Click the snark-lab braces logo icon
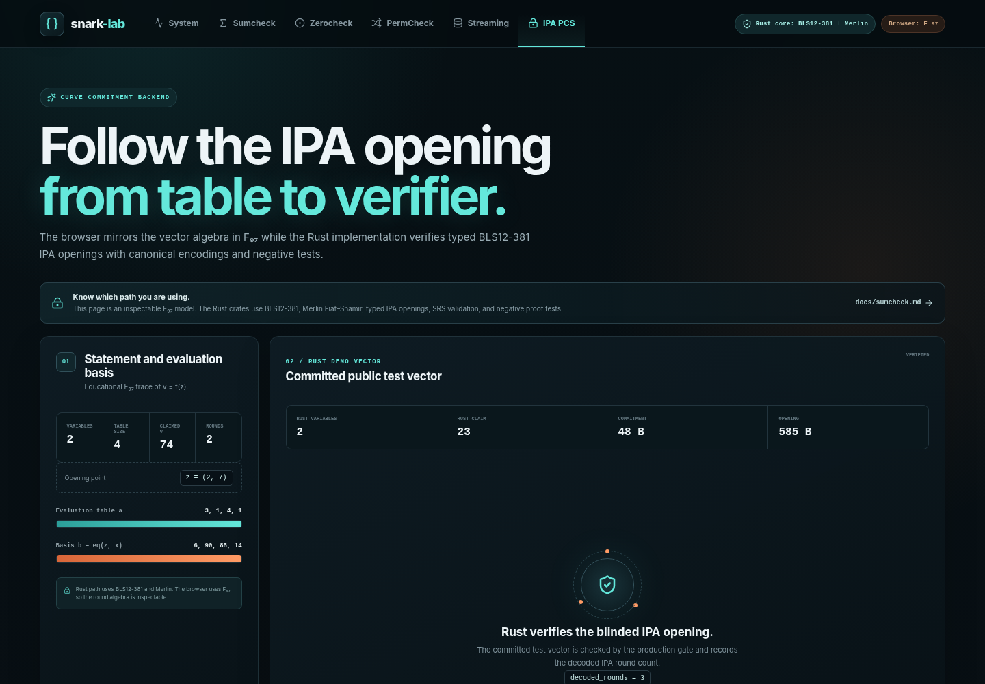Image resolution: width=985 pixels, height=684 pixels. (x=52, y=24)
